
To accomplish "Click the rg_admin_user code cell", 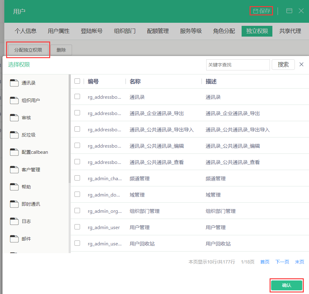I will (x=104, y=228).
